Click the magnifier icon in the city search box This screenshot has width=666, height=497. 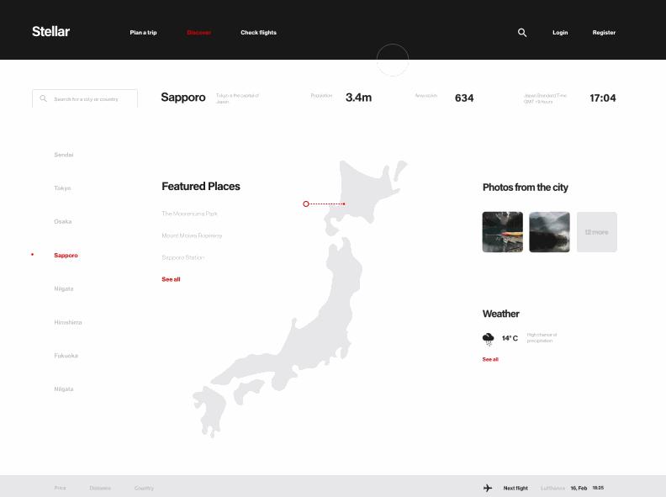point(44,99)
